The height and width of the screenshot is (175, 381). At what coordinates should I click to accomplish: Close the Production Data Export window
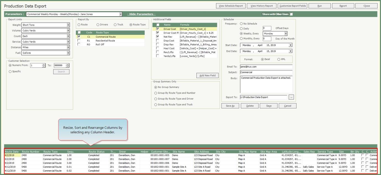(x=367, y=6)
